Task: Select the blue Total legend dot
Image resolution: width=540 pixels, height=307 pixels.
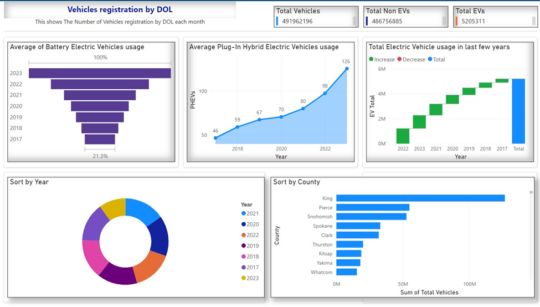Action: [431, 59]
